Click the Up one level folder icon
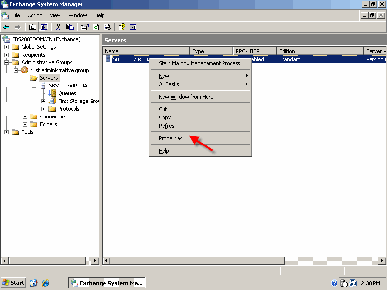387x290 pixels. click(32, 27)
